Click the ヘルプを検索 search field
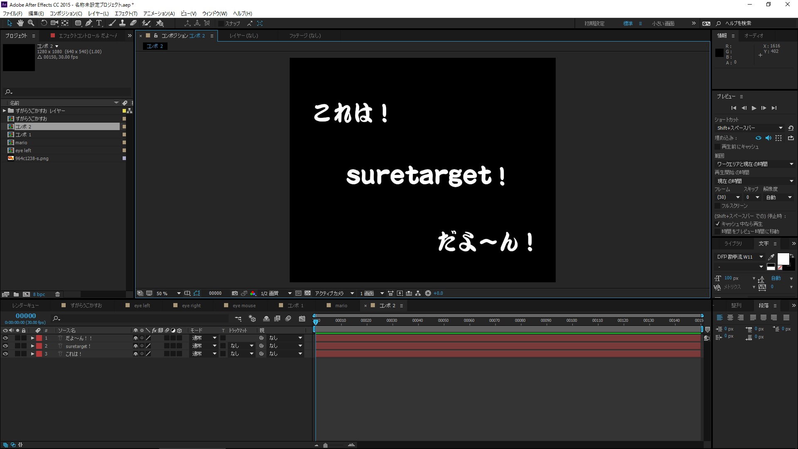The width and height of the screenshot is (798, 449). pos(754,24)
